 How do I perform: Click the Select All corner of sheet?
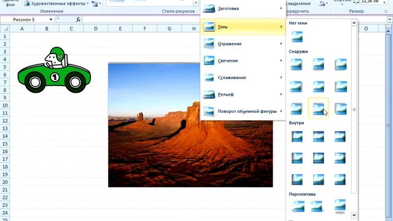click(x=5, y=29)
